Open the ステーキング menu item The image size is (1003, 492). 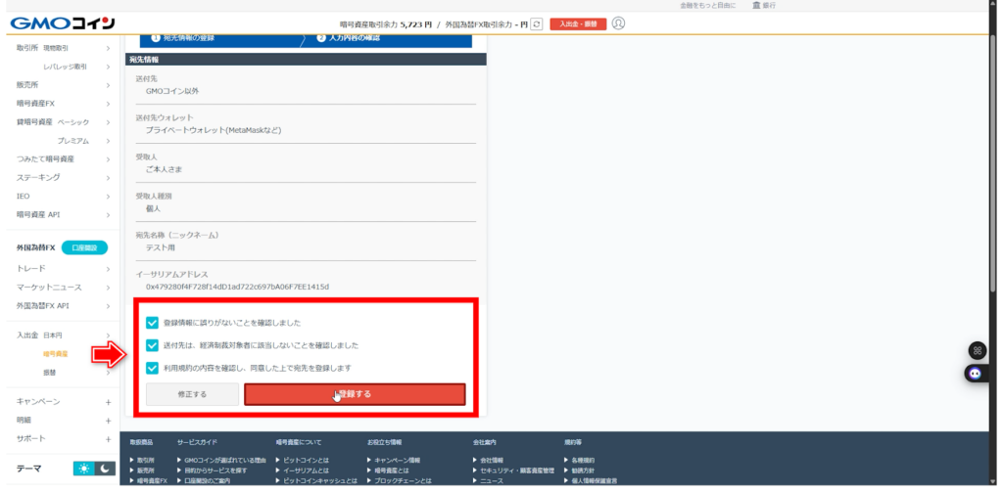(61, 177)
